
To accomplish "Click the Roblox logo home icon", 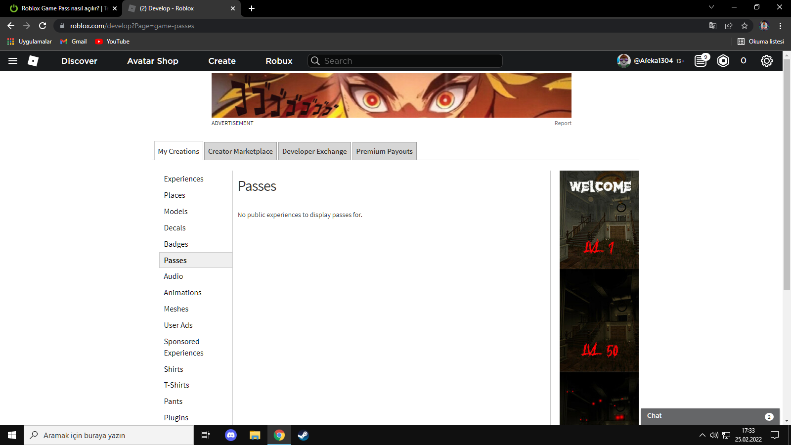I will (33, 61).
